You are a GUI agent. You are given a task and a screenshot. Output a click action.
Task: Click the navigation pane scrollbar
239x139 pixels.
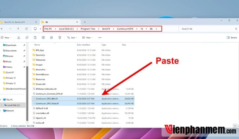click(x=27, y=93)
